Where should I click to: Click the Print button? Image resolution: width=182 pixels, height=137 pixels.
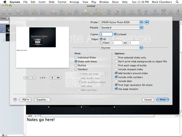pos(163,100)
